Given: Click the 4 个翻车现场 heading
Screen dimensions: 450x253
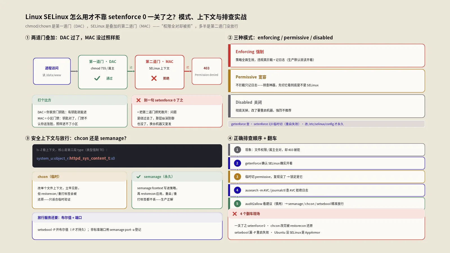Looking at the screenshot, I should 250,214.
